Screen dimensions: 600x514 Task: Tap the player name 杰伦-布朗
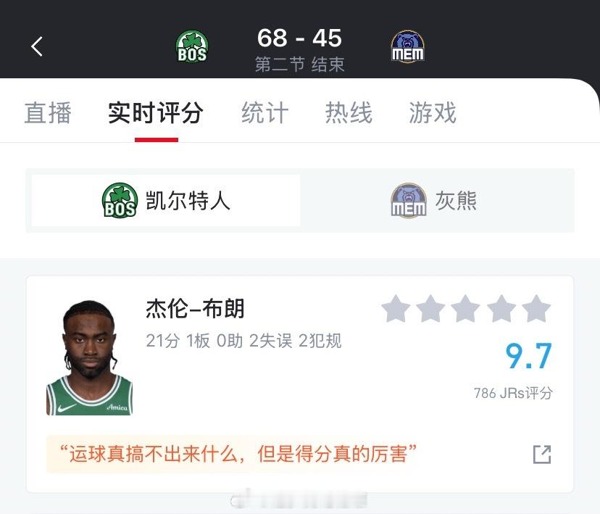(x=195, y=309)
